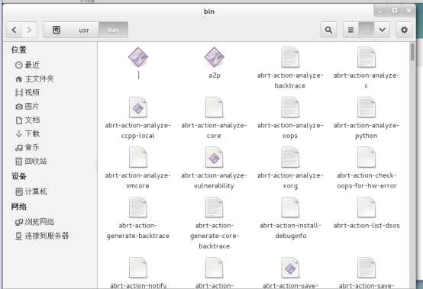The height and width of the screenshot is (289, 423).
Task: Open the search magnifier button
Action: pos(328,30)
